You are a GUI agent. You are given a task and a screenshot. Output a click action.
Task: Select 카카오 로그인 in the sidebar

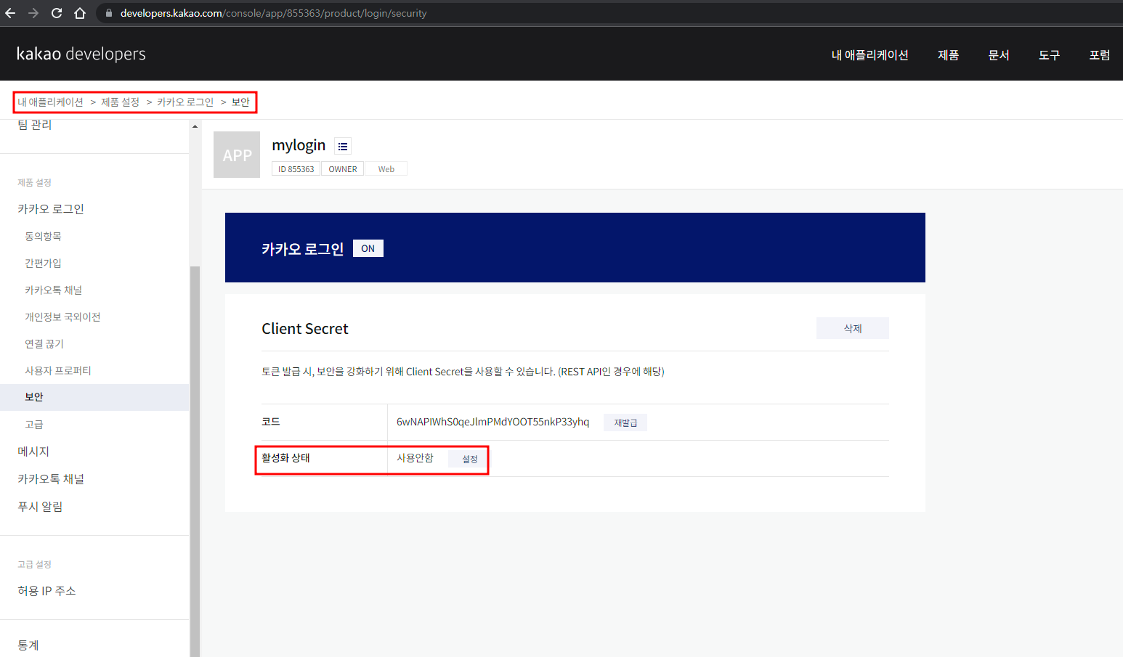click(51, 209)
